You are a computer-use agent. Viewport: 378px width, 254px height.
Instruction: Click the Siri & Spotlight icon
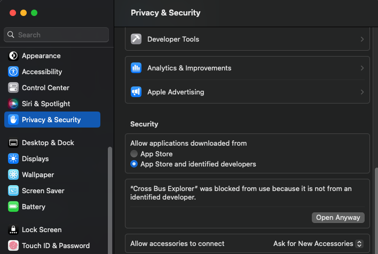pyautogui.click(x=13, y=104)
